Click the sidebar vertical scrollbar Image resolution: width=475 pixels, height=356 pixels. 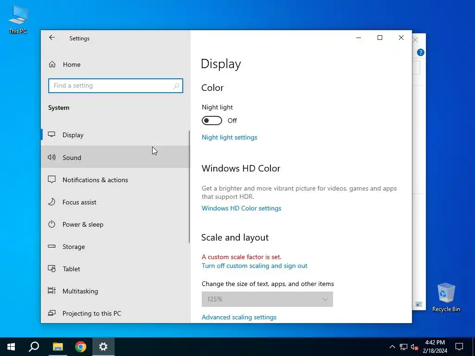coord(189,187)
